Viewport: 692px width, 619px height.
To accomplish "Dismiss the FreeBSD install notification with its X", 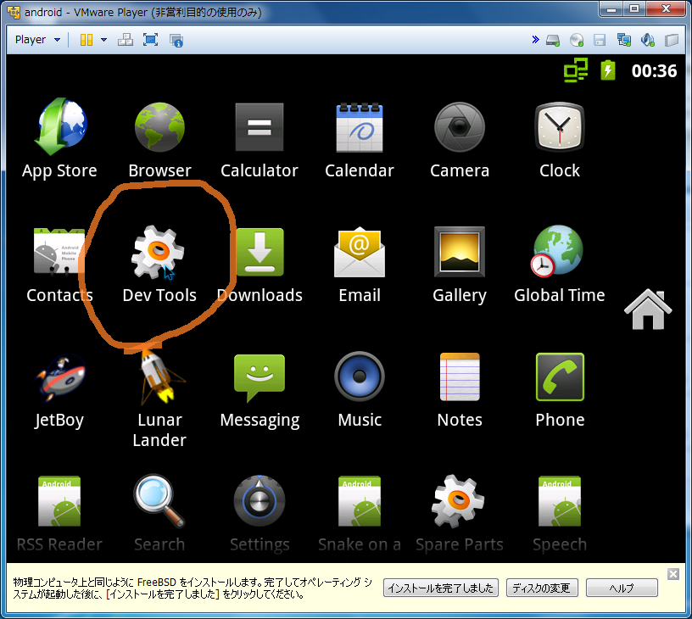I will click(x=673, y=574).
